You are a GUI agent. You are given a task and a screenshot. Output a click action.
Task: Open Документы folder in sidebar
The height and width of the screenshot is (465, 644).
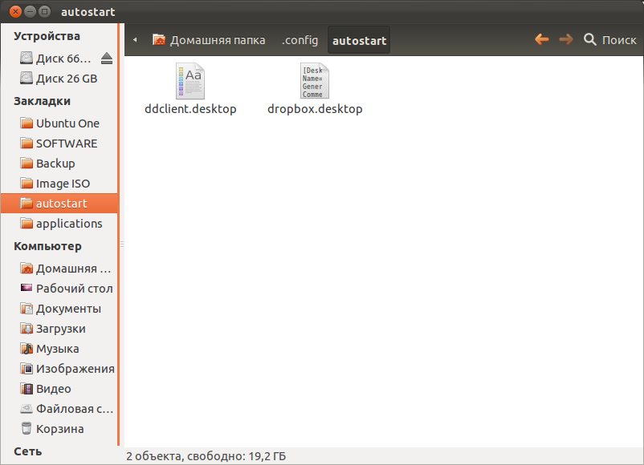pyautogui.click(x=59, y=309)
